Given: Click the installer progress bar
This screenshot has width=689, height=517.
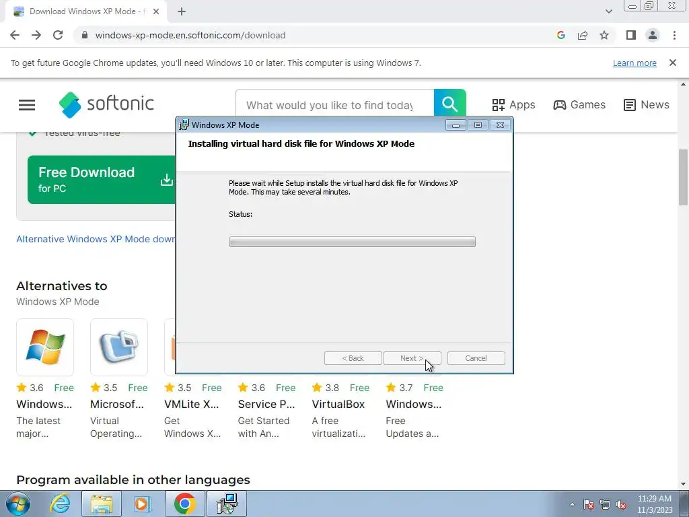Looking at the screenshot, I should (x=353, y=242).
